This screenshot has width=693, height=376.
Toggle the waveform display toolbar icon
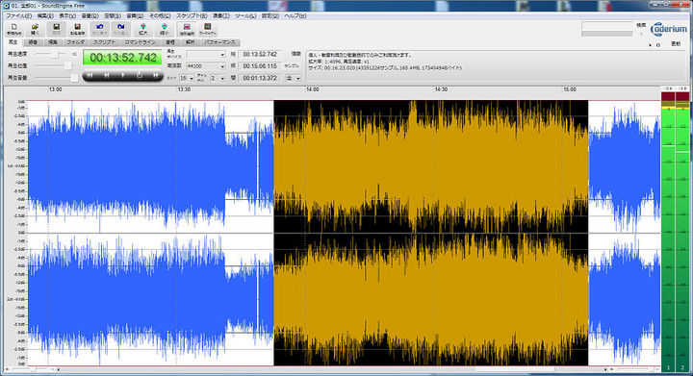tap(187, 29)
